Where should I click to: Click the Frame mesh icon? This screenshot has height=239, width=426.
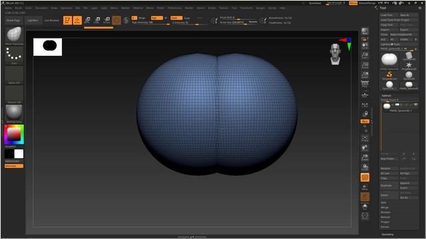[365, 139]
